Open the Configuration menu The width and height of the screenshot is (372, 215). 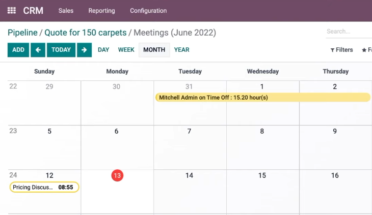(148, 11)
